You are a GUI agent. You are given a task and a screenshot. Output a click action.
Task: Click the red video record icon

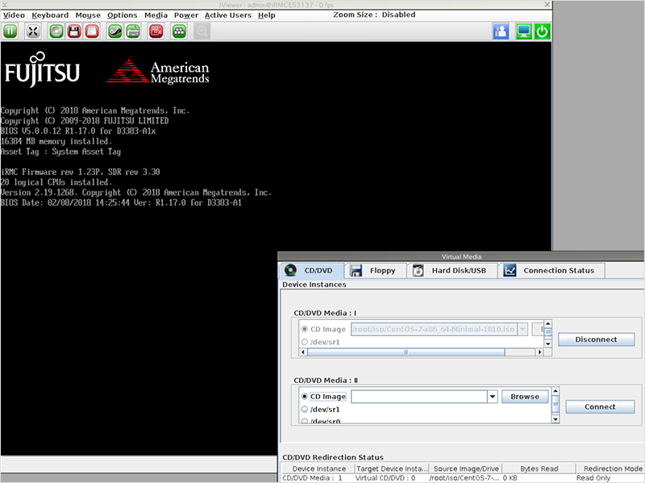point(156,31)
